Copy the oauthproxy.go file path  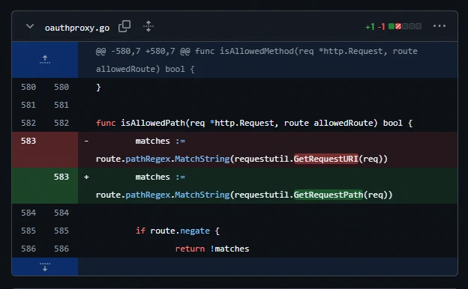[x=124, y=26]
